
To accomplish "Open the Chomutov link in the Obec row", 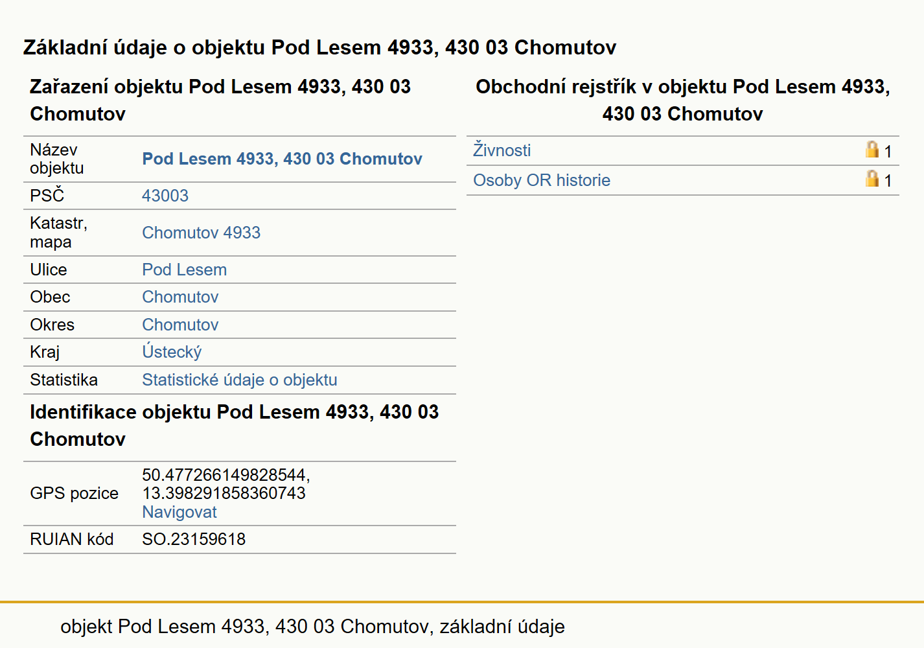I will pos(180,297).
